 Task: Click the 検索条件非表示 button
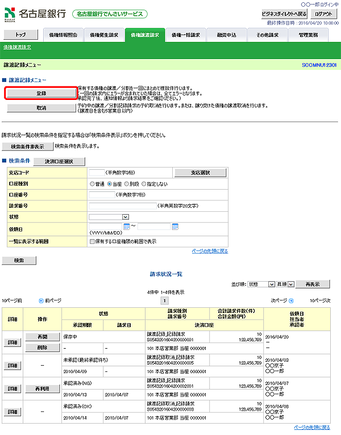coord(27,147)
